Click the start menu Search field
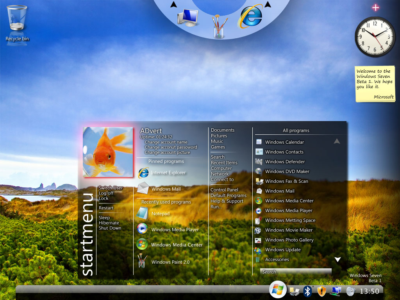The height and width of the screenshot is (300, 400). (296, 272)
